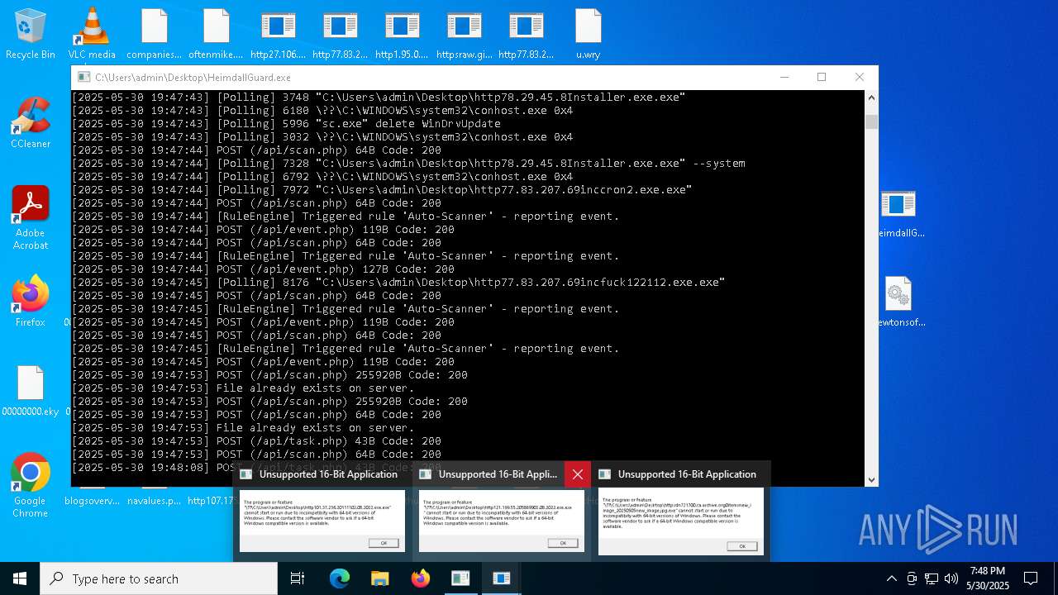Image resolution: width=1058 pixels, height=595 pixels.
Task: Click the POST /api/event.php 127B line
Action: click(x=263, y=269)
